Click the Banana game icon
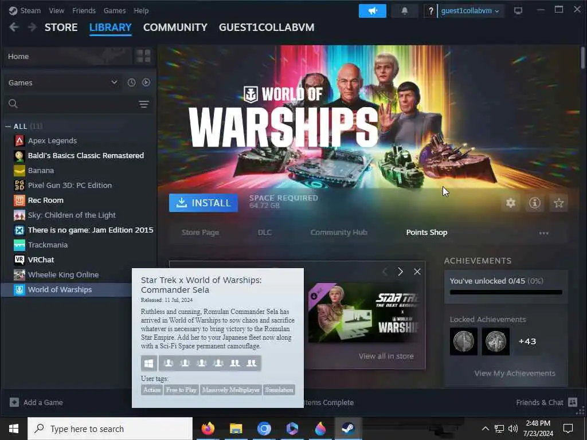 [19, 171]
